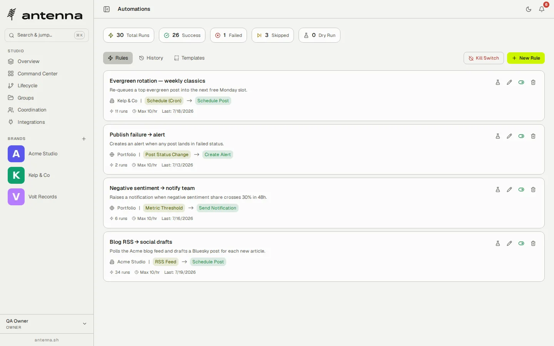Image resolution: width=554 pixels, height=346 pixels.
Task: Switch to the History tab
Action: 151,58
